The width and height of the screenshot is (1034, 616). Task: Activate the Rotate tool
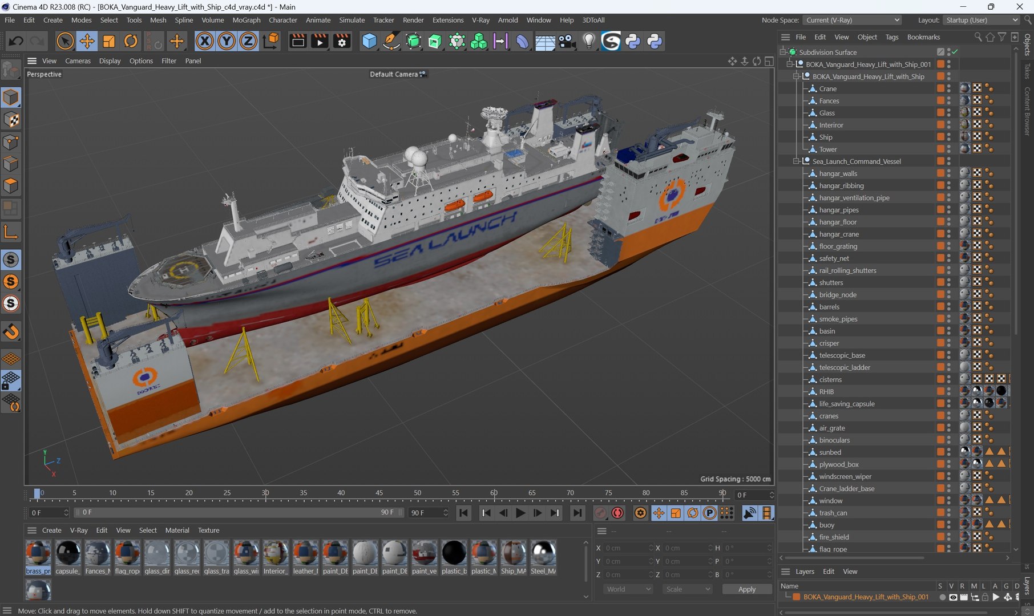tap(131, 41)
